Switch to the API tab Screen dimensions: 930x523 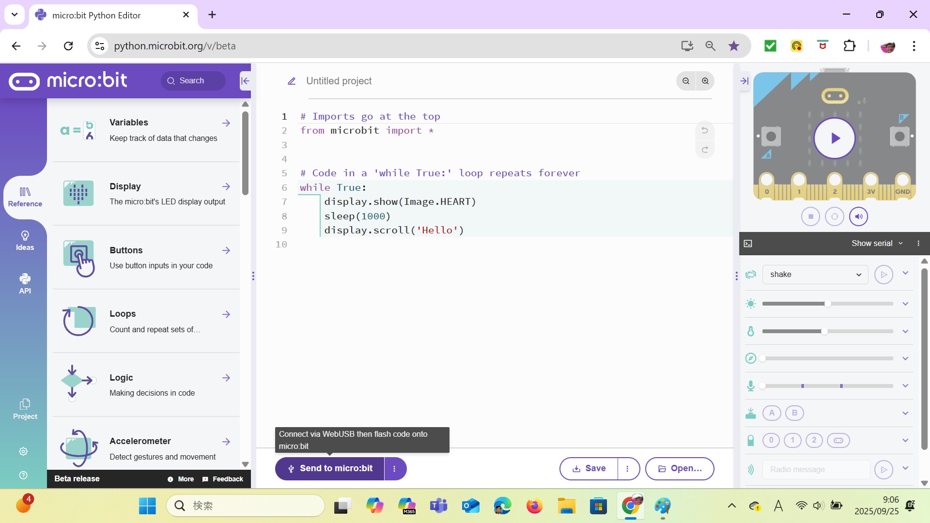25,284
